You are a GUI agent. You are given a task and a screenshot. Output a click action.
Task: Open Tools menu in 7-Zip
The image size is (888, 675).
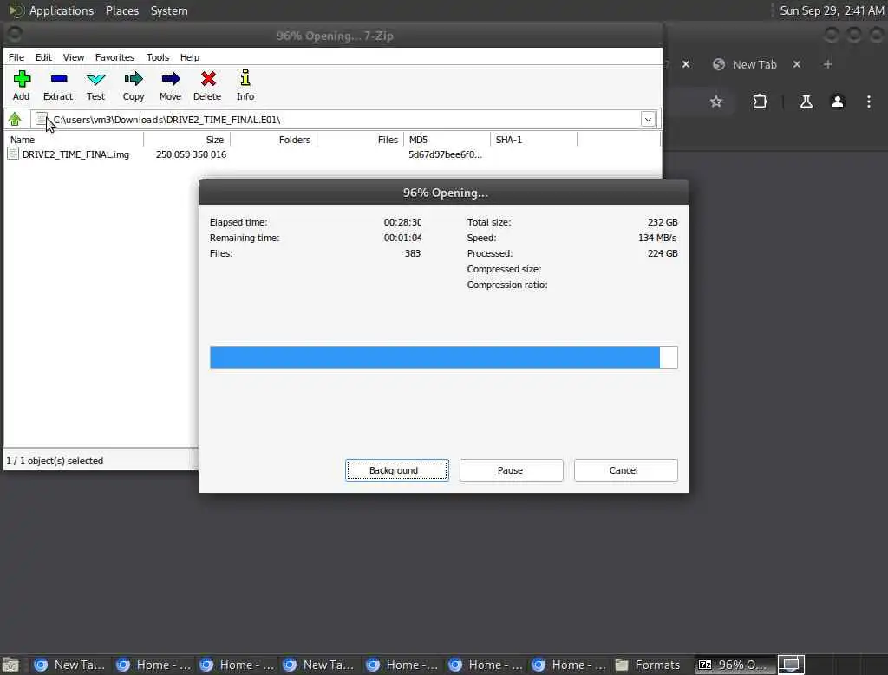pyautogui.click(x=158, y=57)
